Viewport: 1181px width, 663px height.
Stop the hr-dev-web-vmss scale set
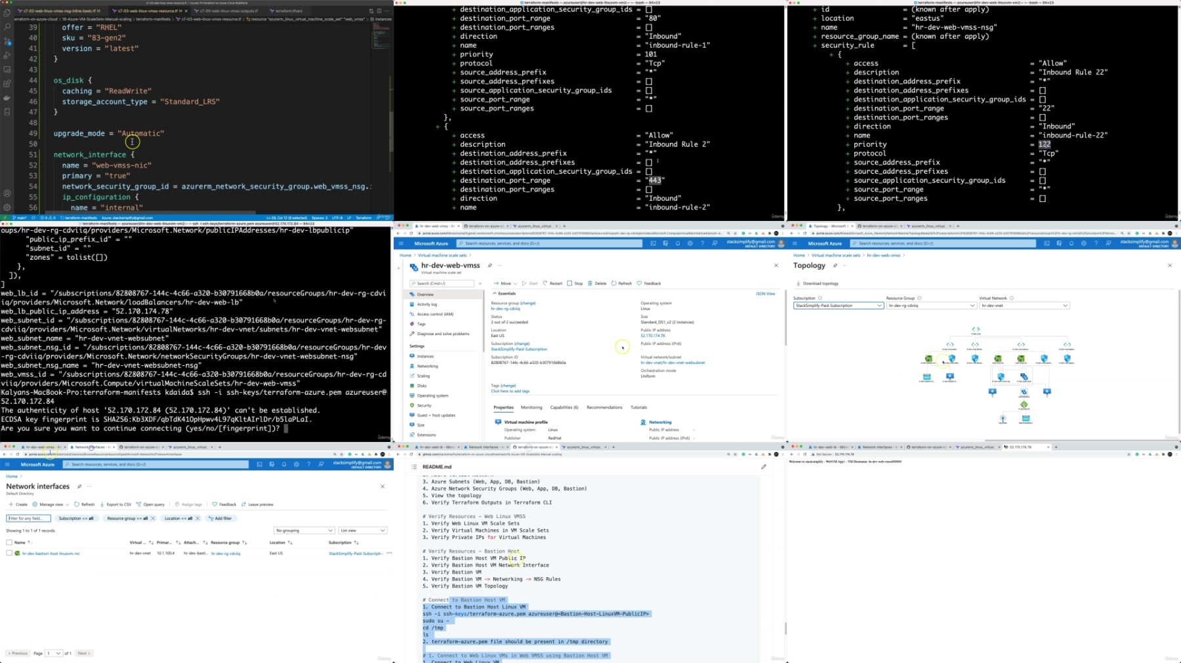pyautogui.click(x=575, y=283)
